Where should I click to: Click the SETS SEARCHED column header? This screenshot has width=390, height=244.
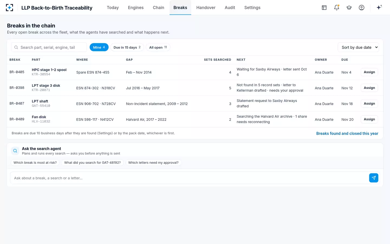point(217,60)
